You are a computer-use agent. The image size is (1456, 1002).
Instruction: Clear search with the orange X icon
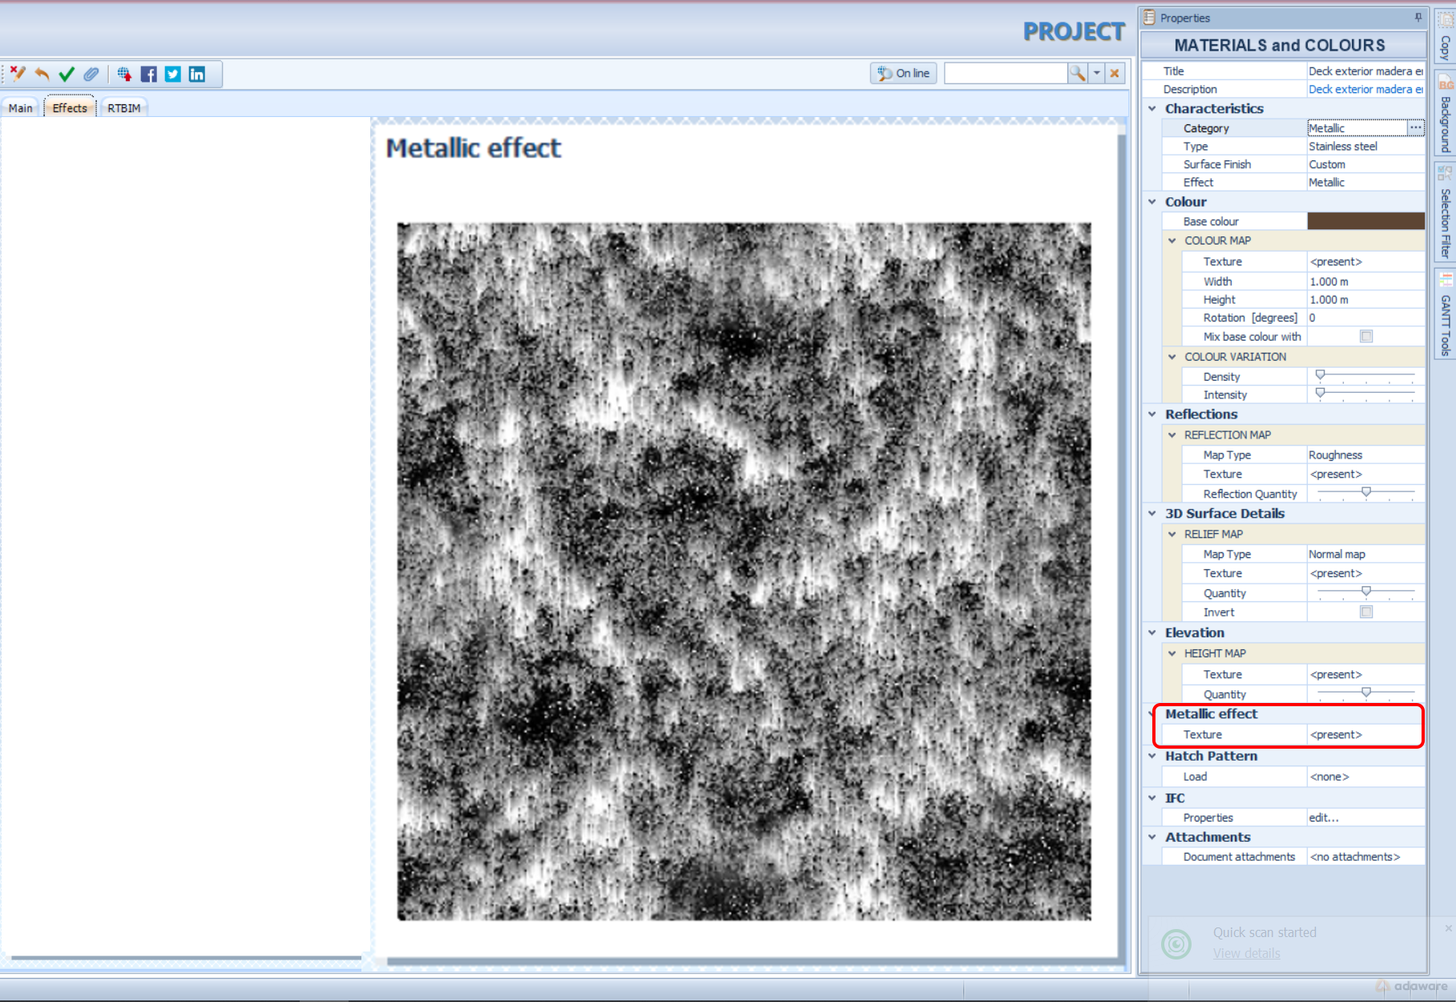click(x=1114, y=73)
